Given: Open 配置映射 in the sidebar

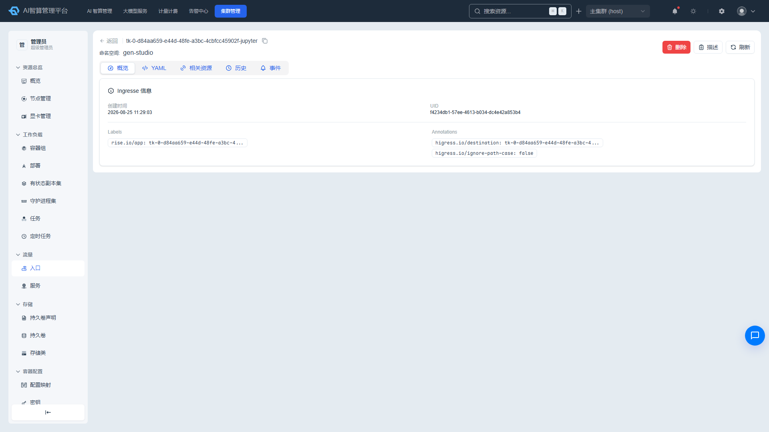Looking at the screenshot, I should tap(48, 385).
